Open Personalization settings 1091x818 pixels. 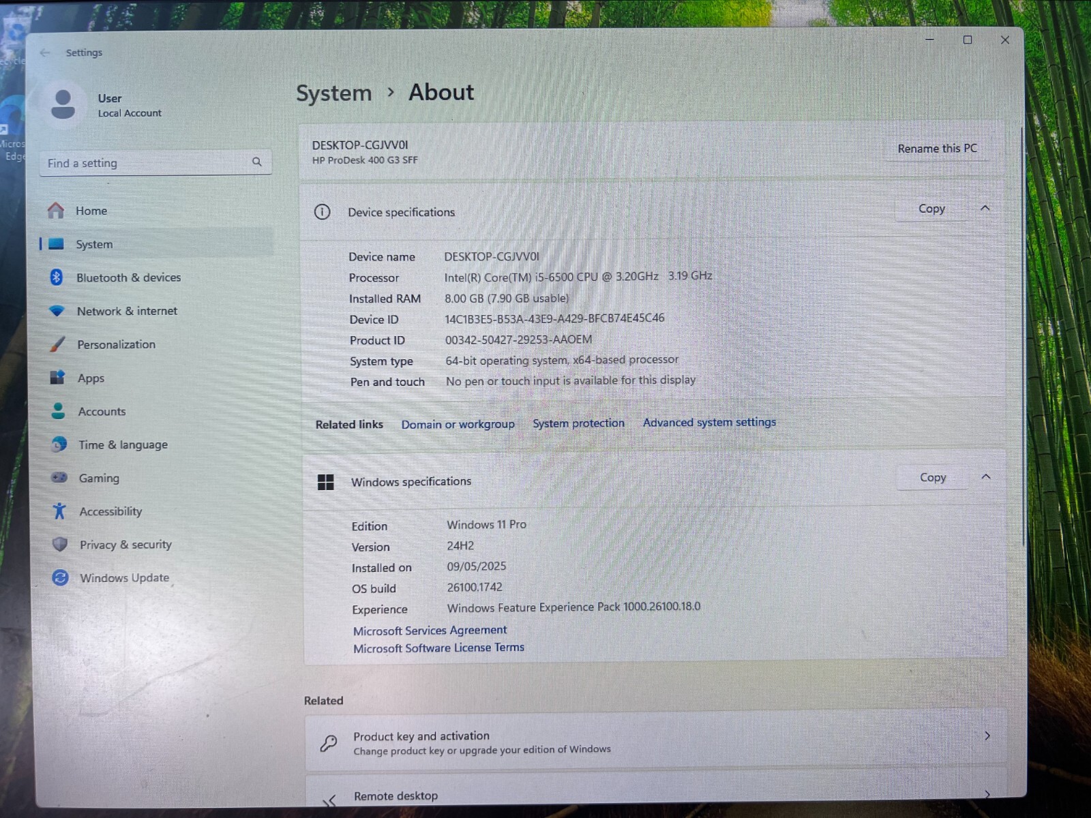pyautogui.click(x=157, y=344)
